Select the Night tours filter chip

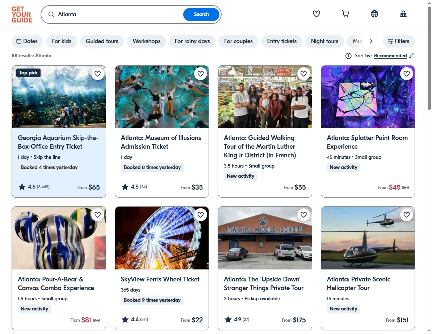(x=324, y=41)
